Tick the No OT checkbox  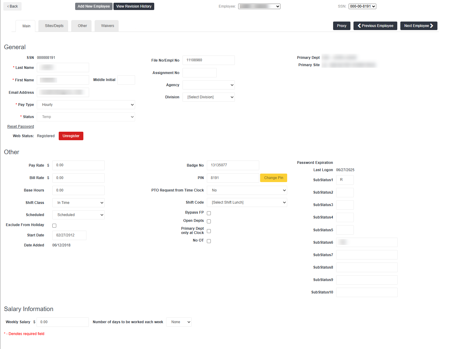209,241
